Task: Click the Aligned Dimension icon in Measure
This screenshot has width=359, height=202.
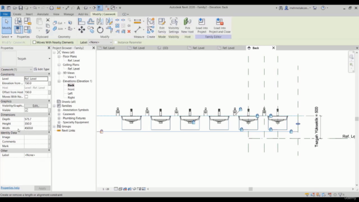Action: point(137,22)
